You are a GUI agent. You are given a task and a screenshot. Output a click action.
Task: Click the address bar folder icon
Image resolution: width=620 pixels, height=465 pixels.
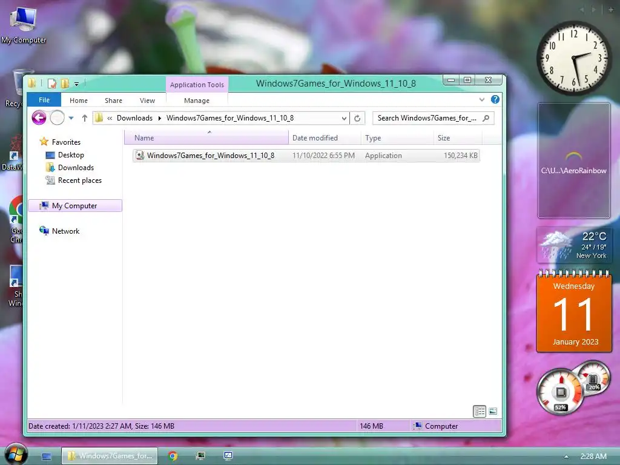(99, 118)
